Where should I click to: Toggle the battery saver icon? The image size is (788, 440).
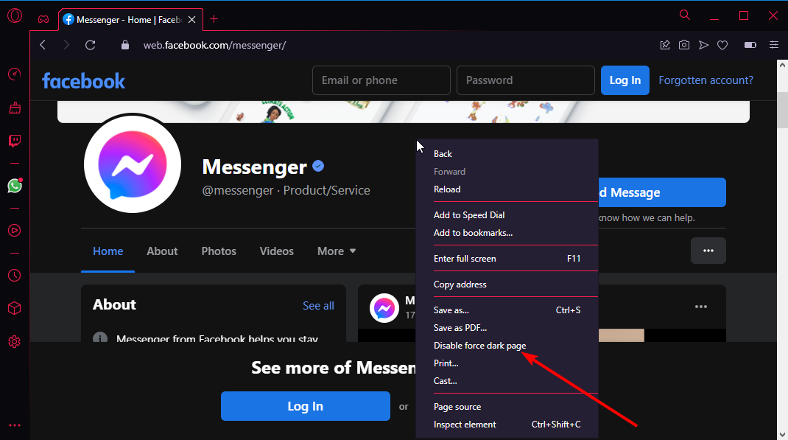pyautogui.click(x=750, y=45)
